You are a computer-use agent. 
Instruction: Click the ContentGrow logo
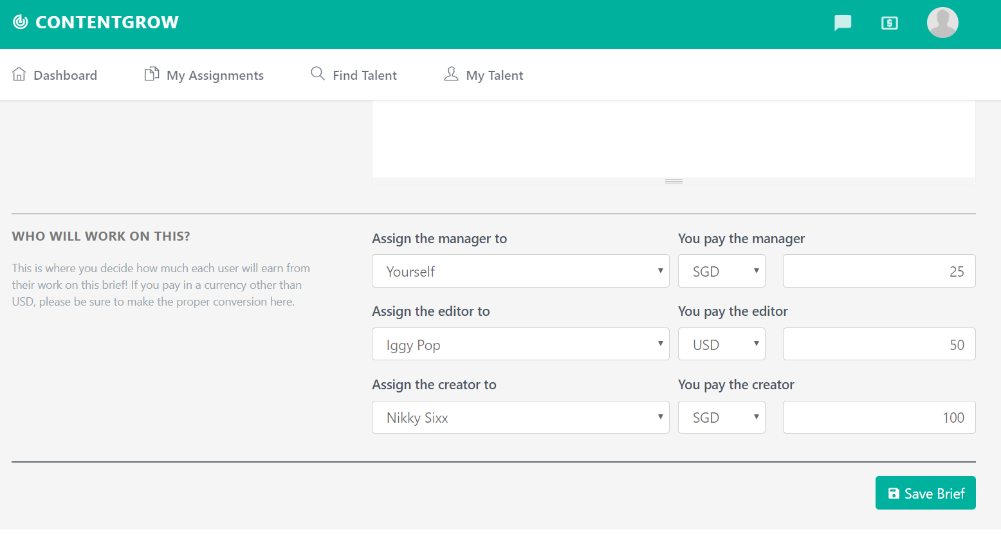(x=96, y=23)
